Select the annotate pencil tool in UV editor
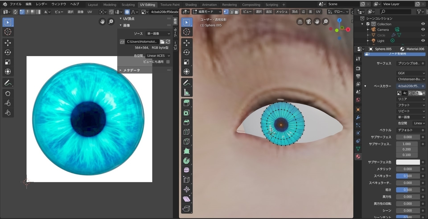 (x=8, y=83)
